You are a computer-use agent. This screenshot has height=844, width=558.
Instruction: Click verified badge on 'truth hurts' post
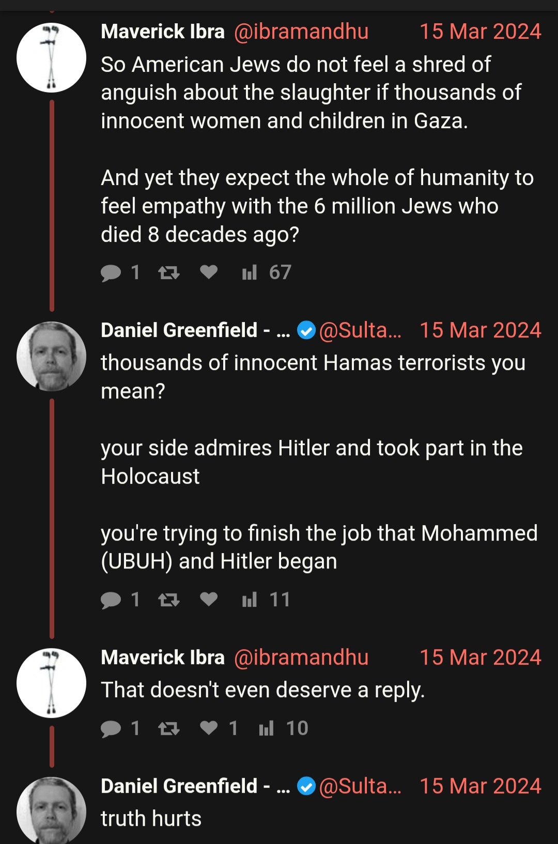(306, 786)
